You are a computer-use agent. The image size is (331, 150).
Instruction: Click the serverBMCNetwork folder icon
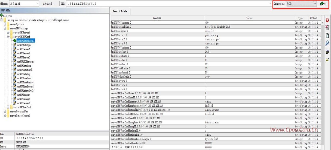coord(11,33)
